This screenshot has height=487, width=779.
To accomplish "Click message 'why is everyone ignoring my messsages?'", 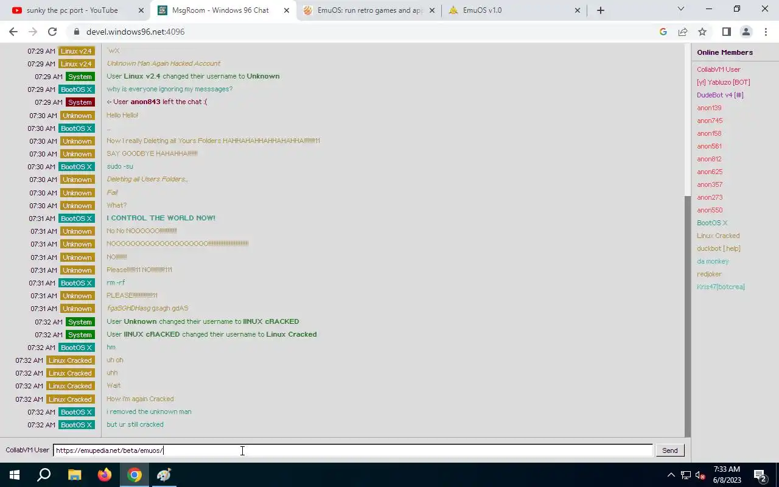I will click(169, 89).
